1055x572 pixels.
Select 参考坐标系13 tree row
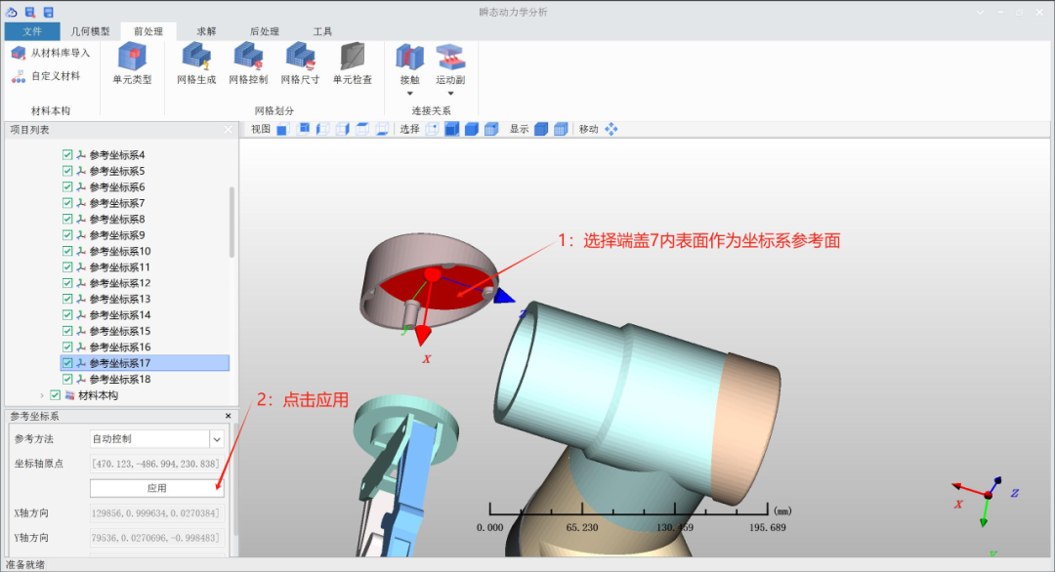point(145,299)
